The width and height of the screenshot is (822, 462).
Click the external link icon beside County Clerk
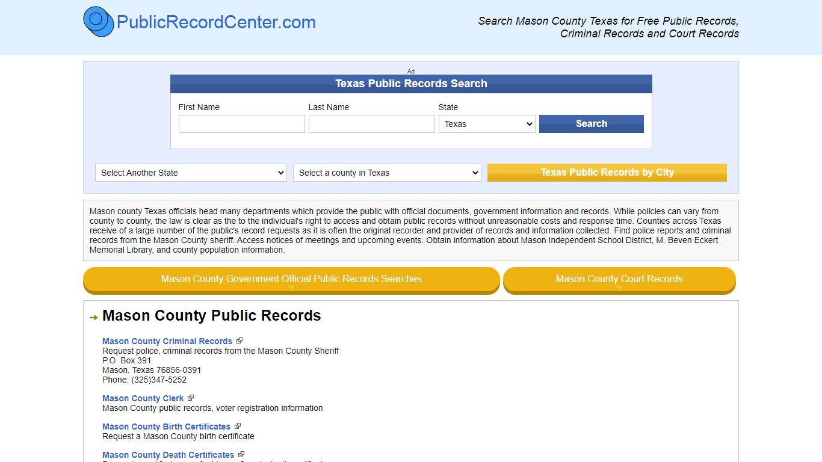(191, 398)
